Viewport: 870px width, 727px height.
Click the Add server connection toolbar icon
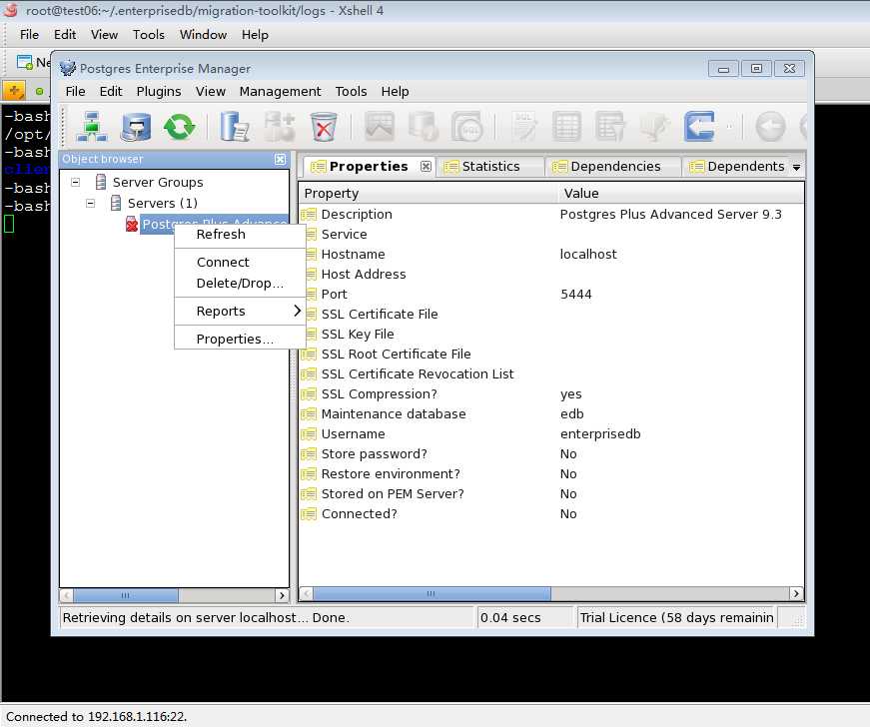(x=92, y=127)
